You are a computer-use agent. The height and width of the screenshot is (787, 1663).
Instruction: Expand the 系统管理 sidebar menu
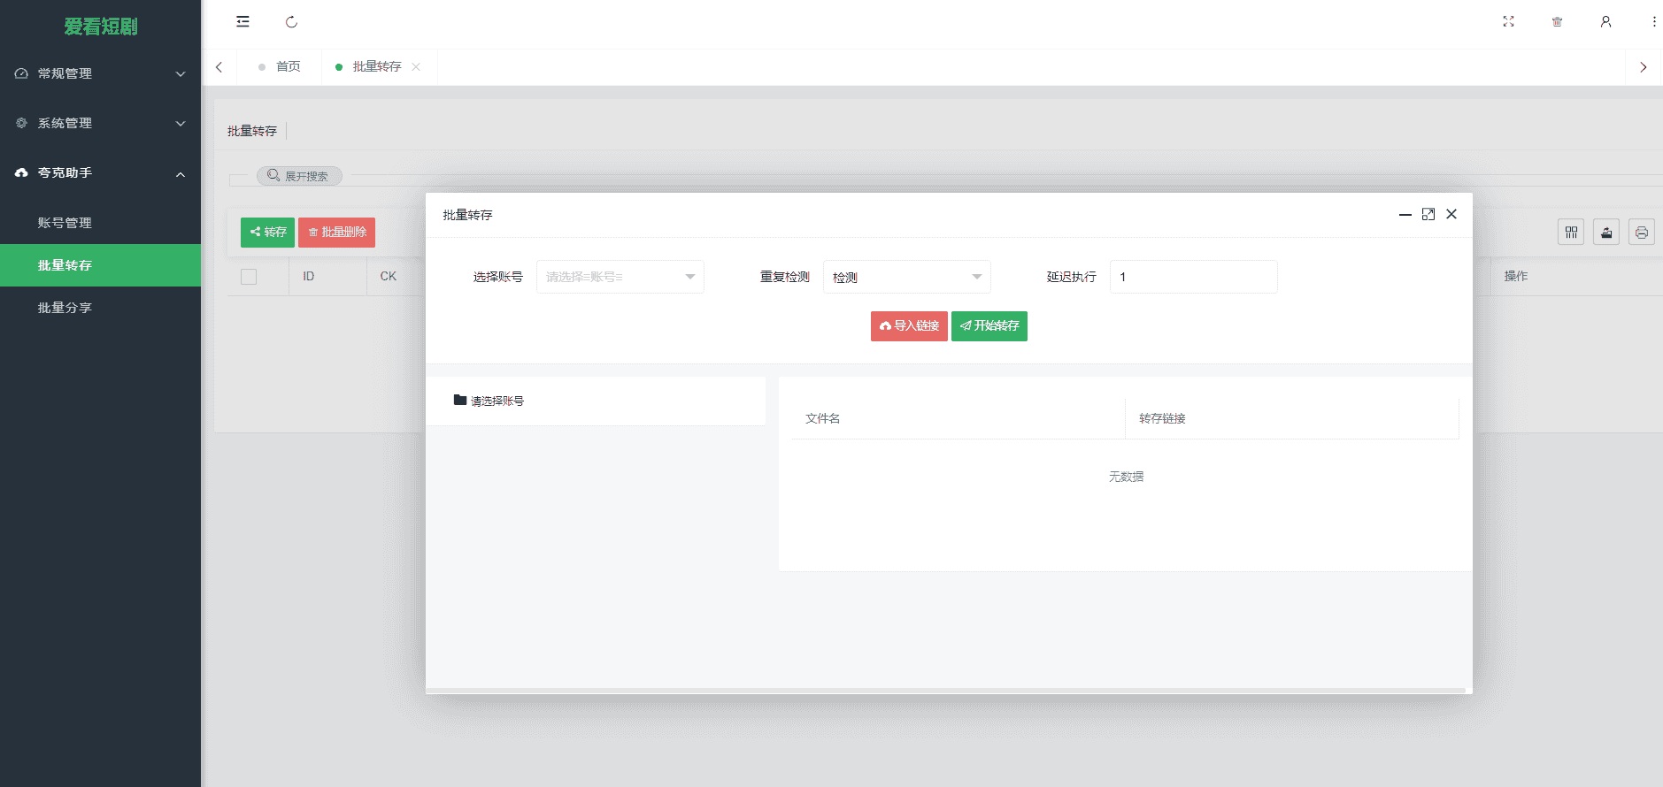tap(100, 123)
